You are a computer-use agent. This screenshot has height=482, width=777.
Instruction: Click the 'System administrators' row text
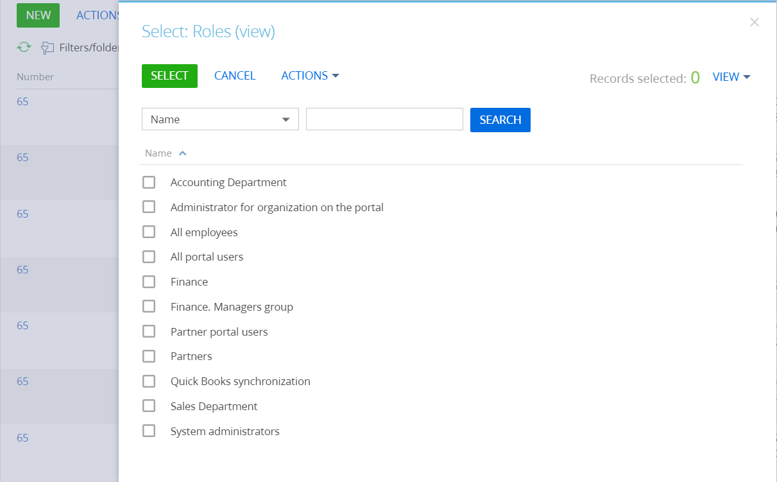(x=225, y=431)
